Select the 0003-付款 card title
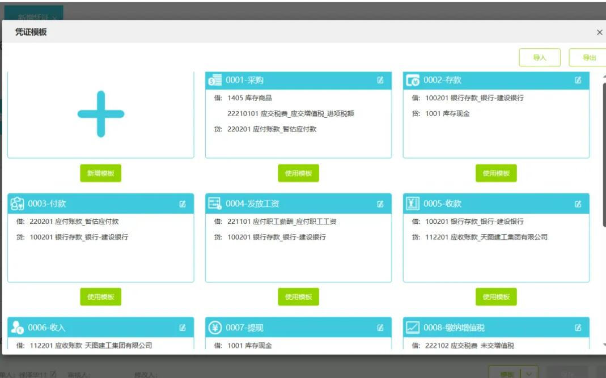Image resolution: width=606 pixels, height=378 pixels. [46, 203]
